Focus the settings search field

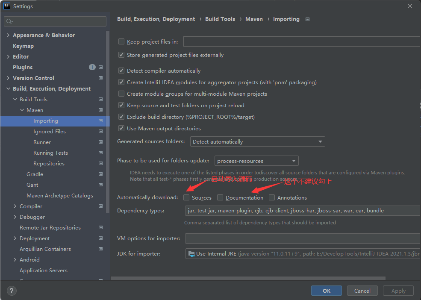(x=55, y=21)
